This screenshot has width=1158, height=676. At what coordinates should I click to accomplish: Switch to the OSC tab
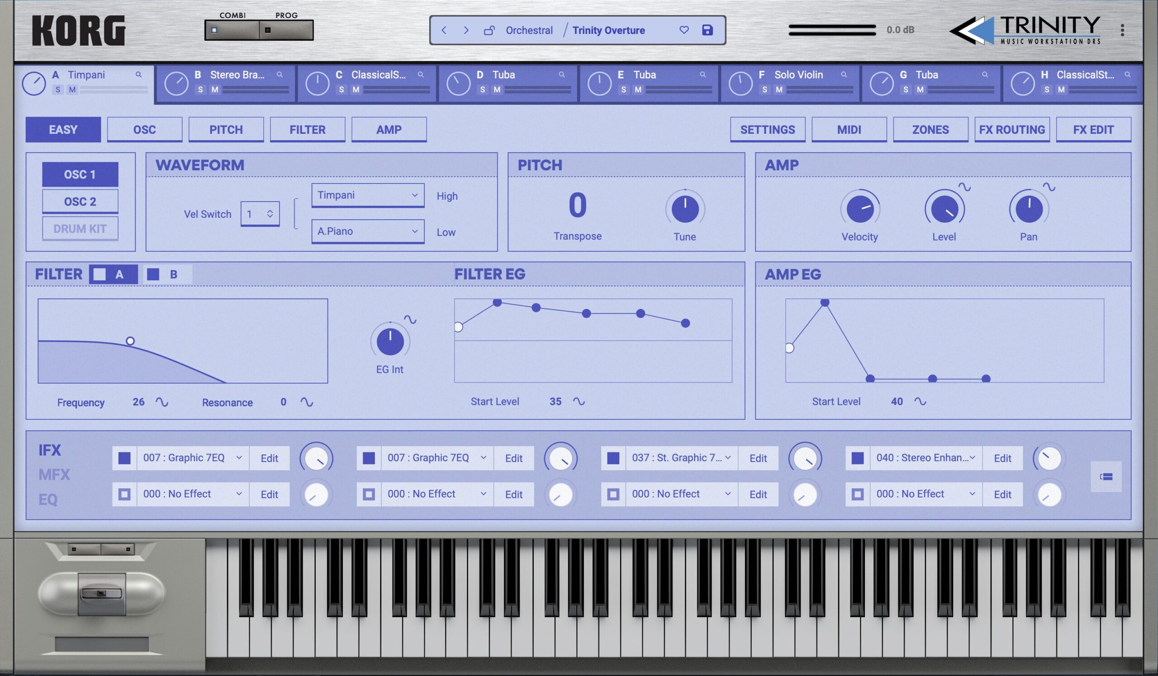pyautogui.click(x=145, y=129)
